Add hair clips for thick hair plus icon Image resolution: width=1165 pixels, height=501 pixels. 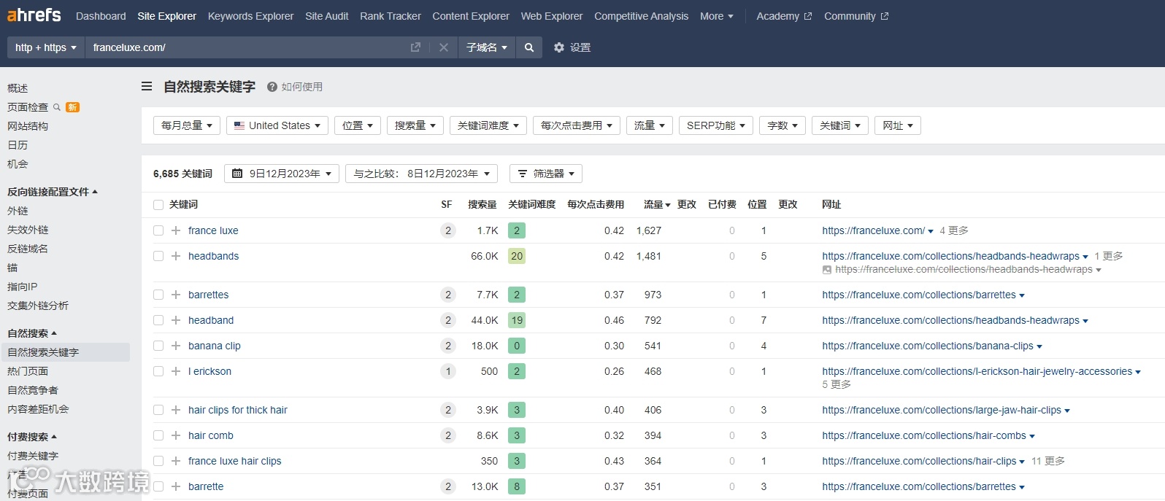(176, 410)
